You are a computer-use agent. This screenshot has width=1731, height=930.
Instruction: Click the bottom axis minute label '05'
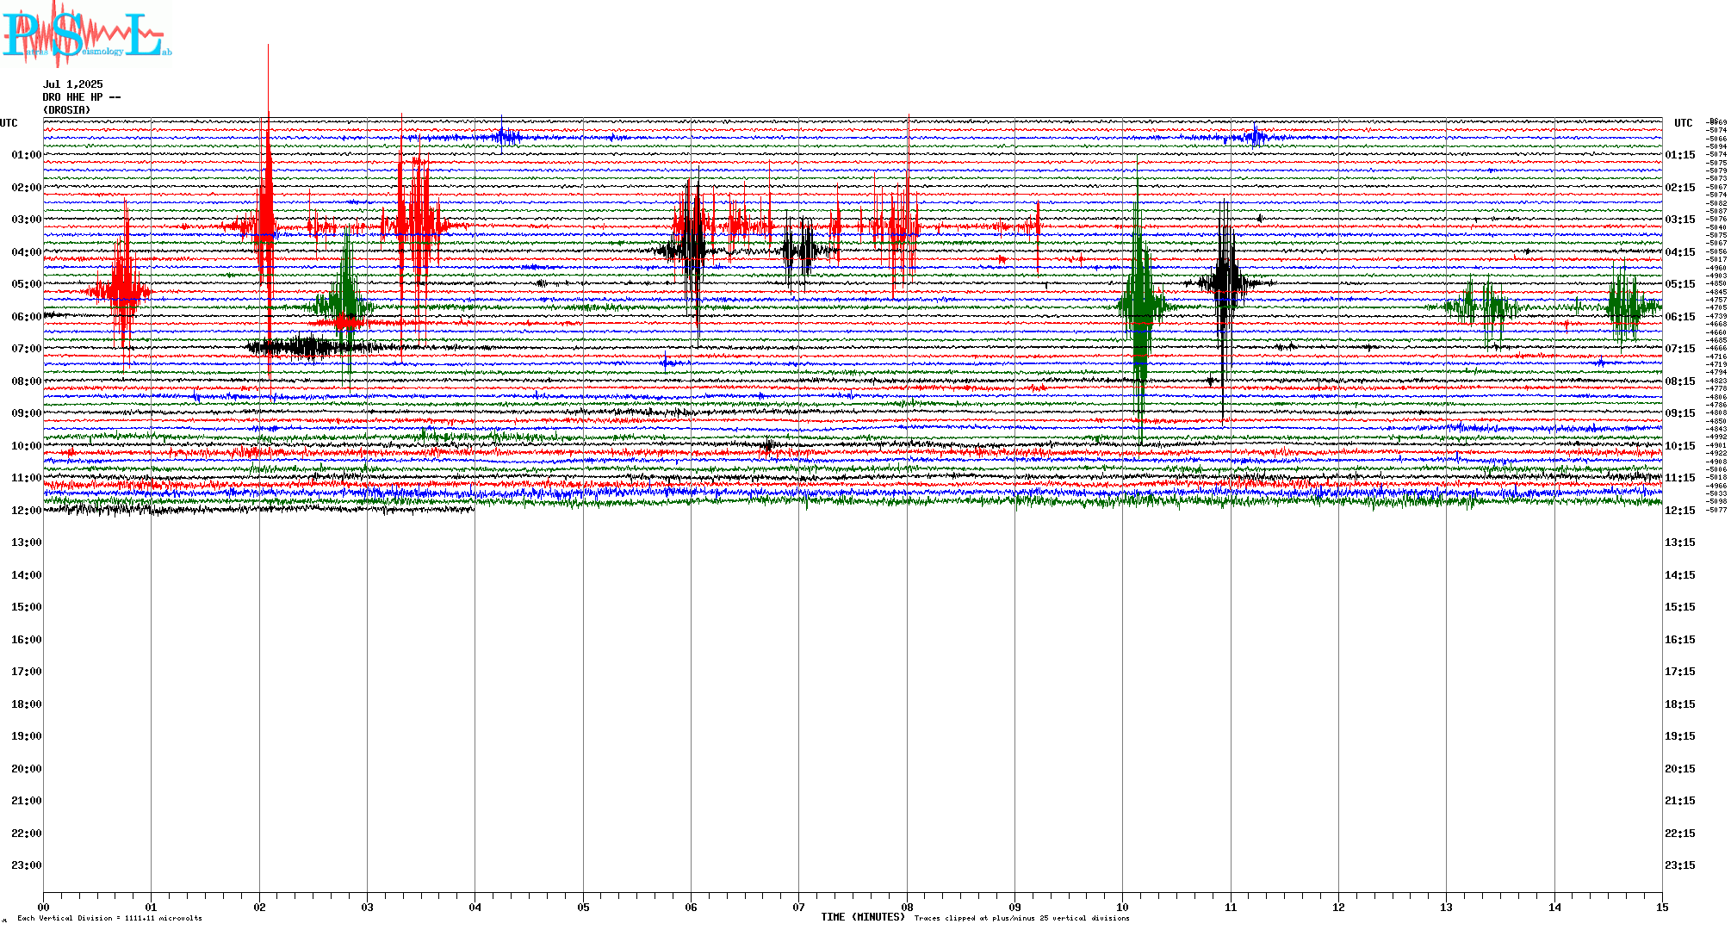coord(583,907)
